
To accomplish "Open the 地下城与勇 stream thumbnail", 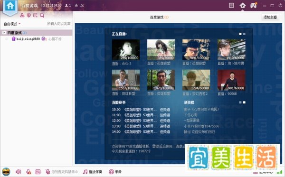I will point(231,50).
